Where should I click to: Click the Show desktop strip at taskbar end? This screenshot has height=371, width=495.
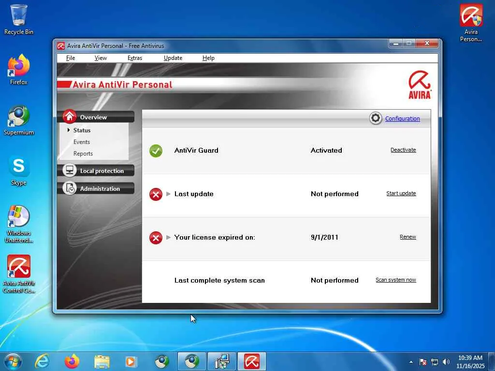coord(492,362)
